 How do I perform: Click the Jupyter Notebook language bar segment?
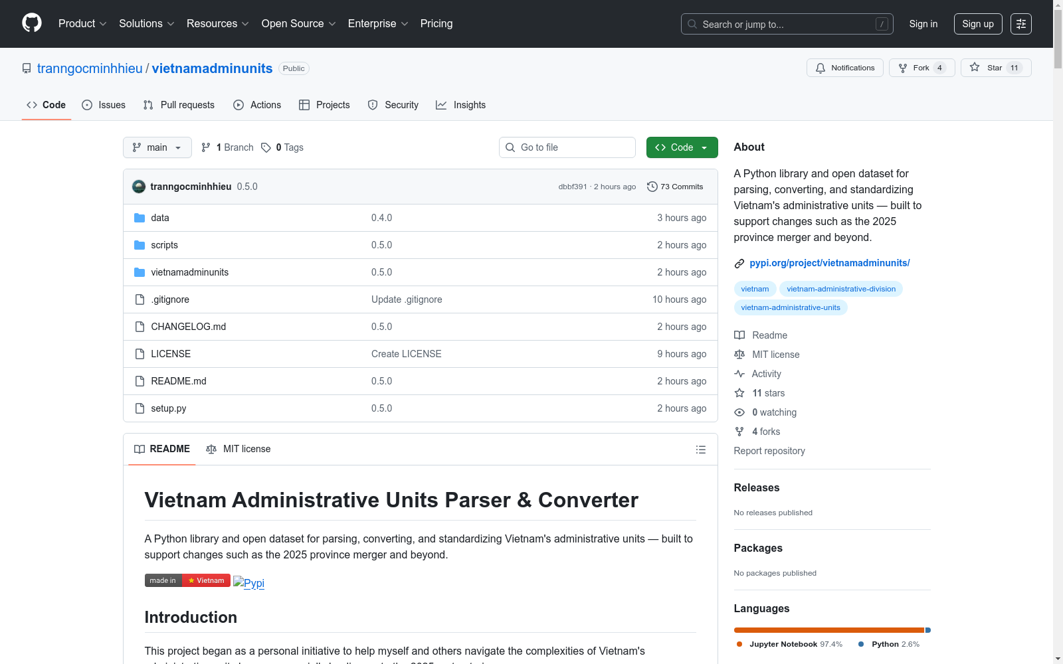tap(829, 630)
